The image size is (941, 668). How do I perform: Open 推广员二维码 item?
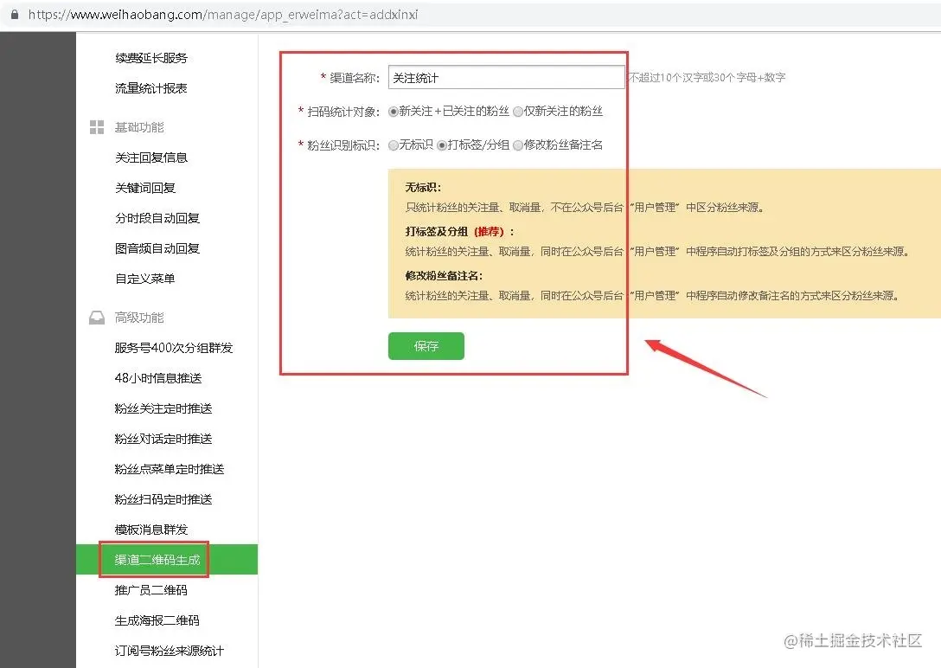point(151,590)
